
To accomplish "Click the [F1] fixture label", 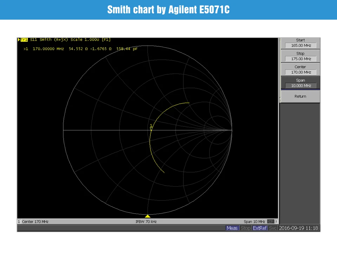I will 106,40.
